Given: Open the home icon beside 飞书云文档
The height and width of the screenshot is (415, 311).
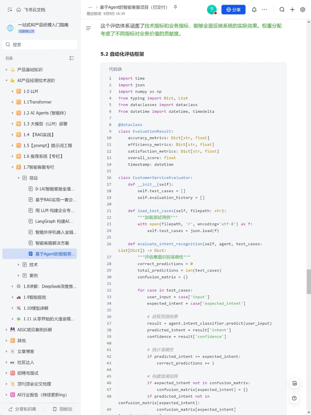Looking at the screenshot, I should (x=19, y=10).
